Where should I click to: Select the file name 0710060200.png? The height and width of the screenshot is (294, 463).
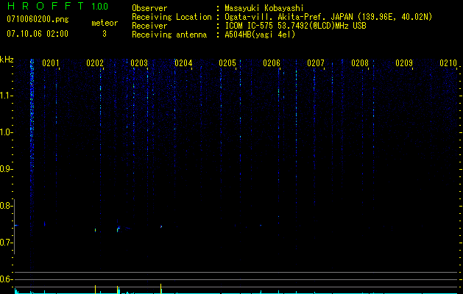[38, 19]
